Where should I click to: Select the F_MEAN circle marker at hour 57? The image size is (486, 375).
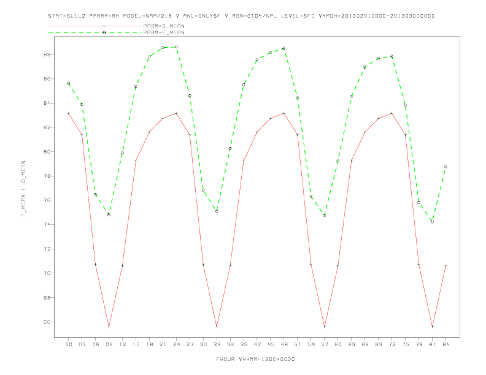(325, 215)
